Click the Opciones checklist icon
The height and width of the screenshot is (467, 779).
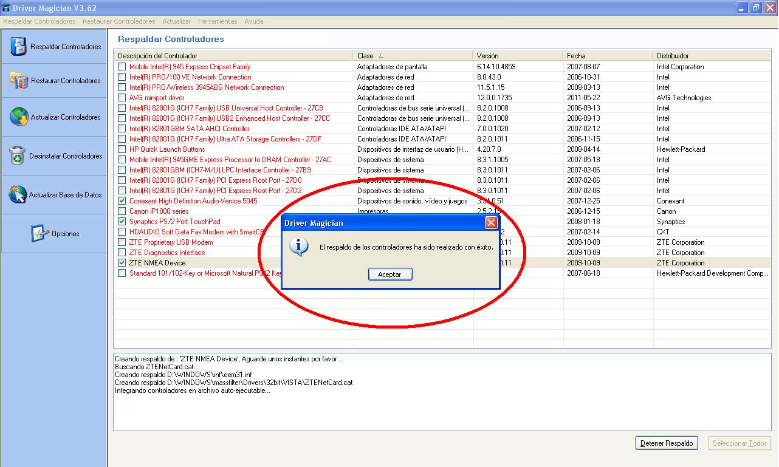tap(39, 233)
